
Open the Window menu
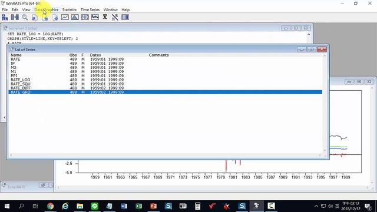pos(110,10)
